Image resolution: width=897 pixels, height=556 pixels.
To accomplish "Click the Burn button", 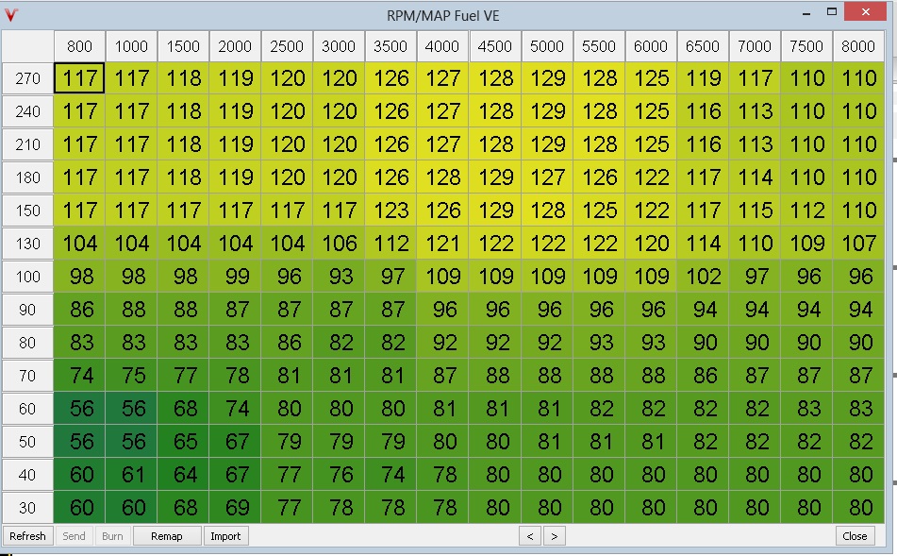I will (x=112, y=536).
